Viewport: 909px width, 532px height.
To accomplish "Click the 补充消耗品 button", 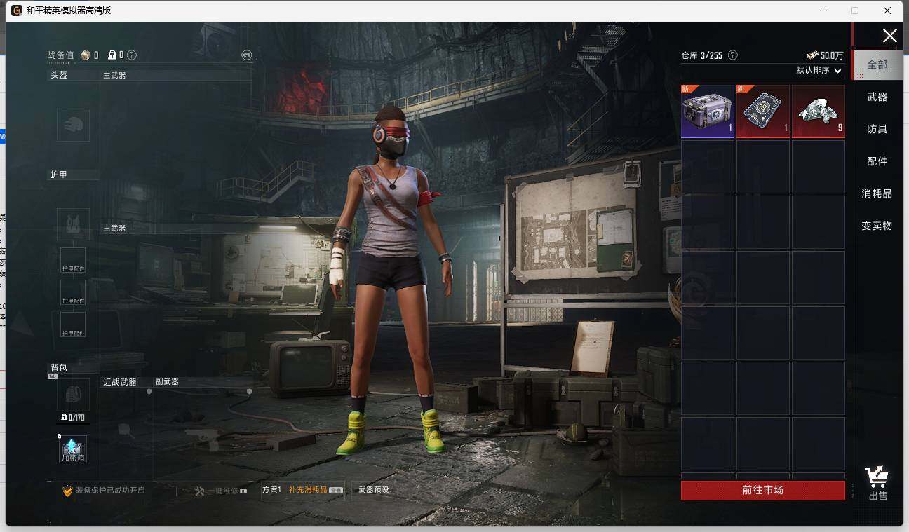I will tap(316, 490).
